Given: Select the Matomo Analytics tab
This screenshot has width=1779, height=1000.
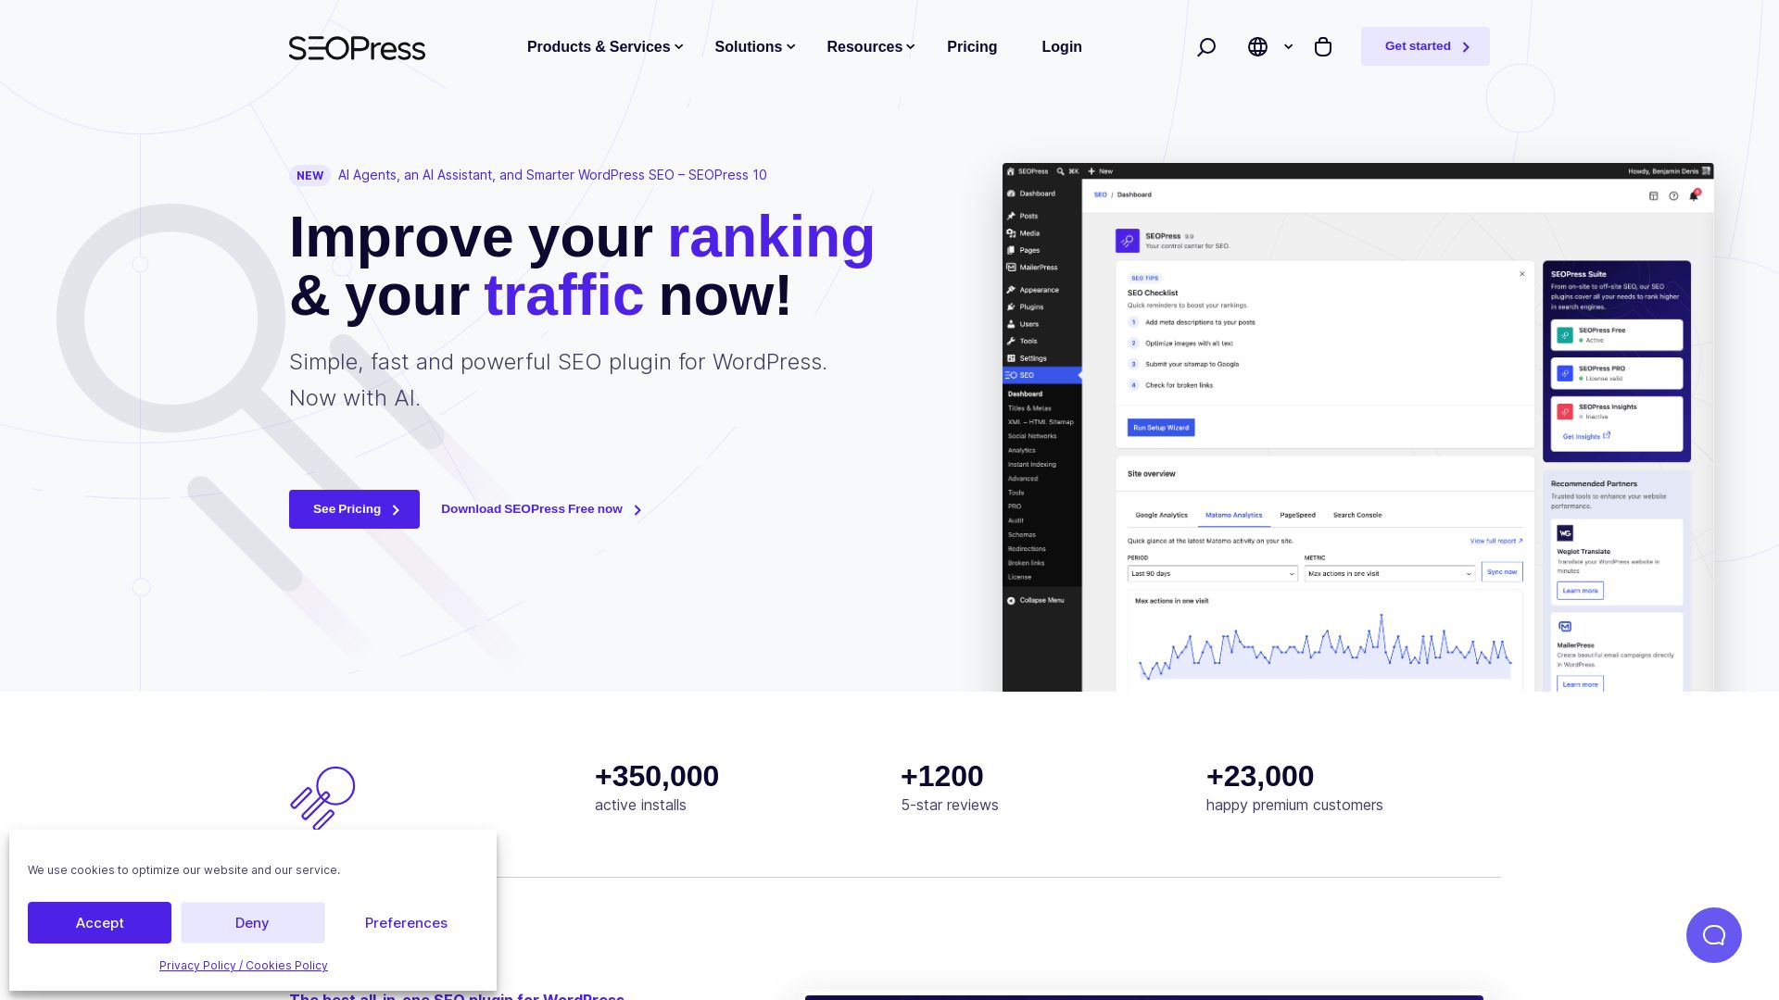Looking at the screenshot, I should click(1233, 516).
